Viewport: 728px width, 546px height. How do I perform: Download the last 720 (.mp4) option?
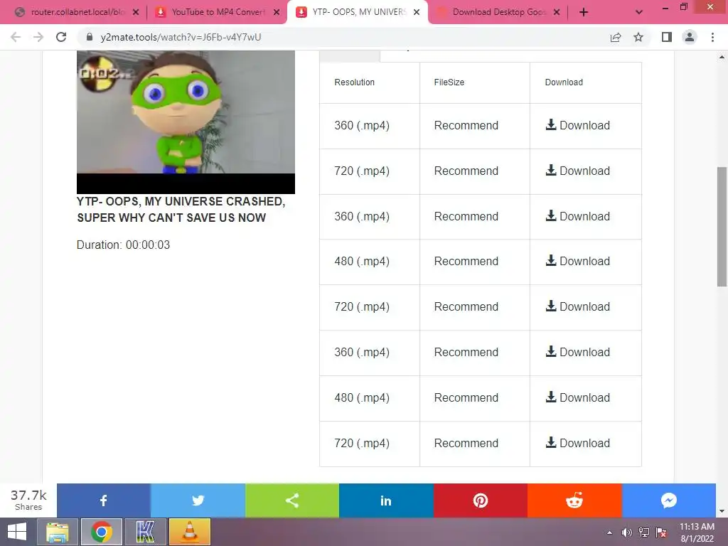577,443
